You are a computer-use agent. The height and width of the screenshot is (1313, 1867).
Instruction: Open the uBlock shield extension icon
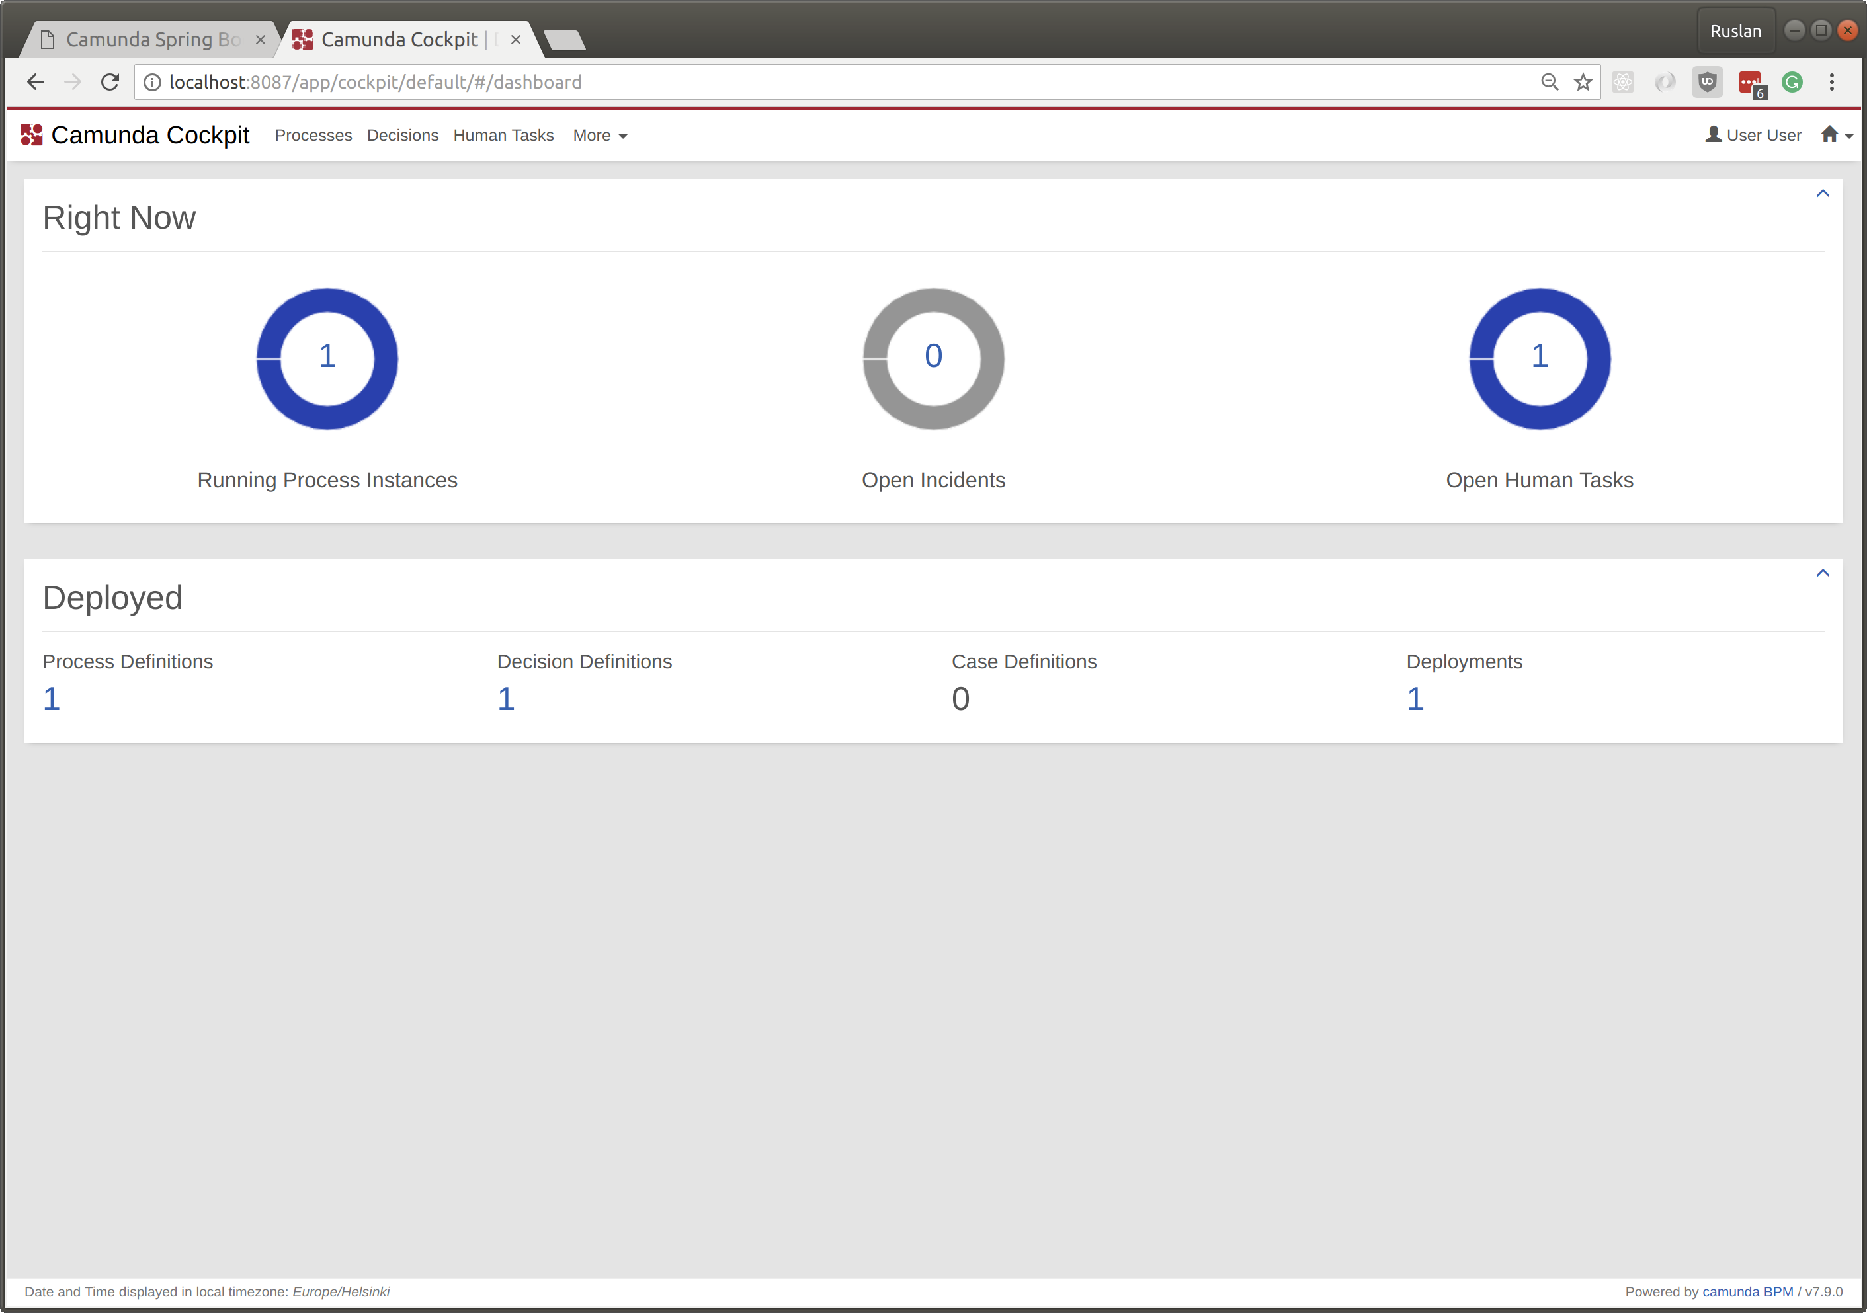[x=1707, y=82]
